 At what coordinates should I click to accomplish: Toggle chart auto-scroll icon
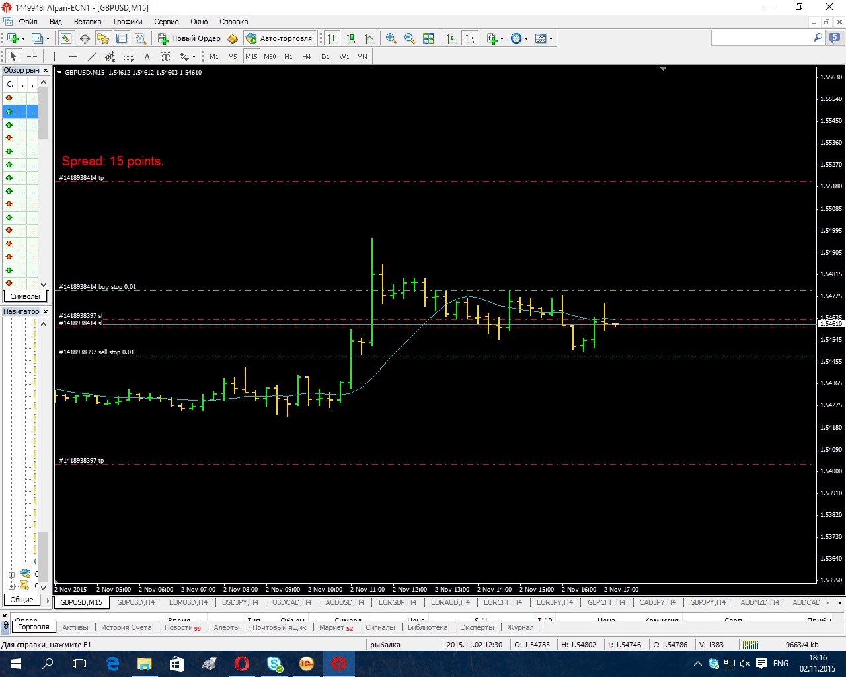(x=451, y=38)
